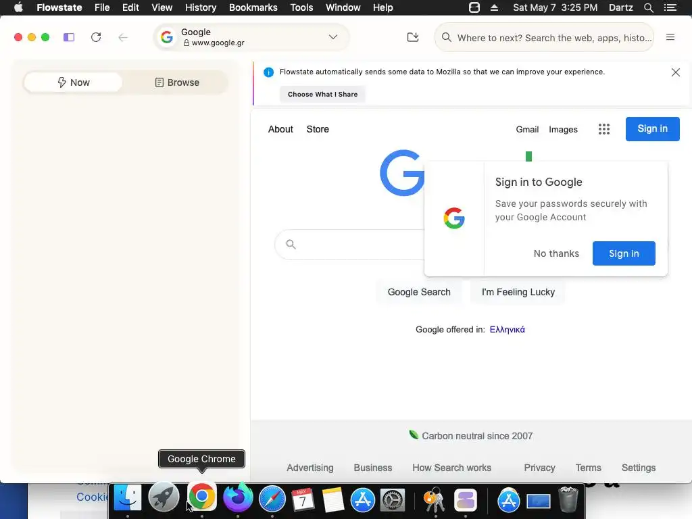
Task: Launch Firefox from the Dock
Action: click(237, 498)
